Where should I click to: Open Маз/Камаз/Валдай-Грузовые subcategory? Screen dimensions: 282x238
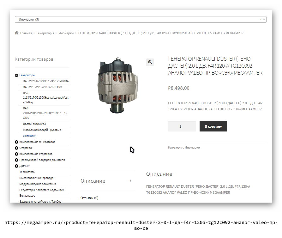[42, 130]
